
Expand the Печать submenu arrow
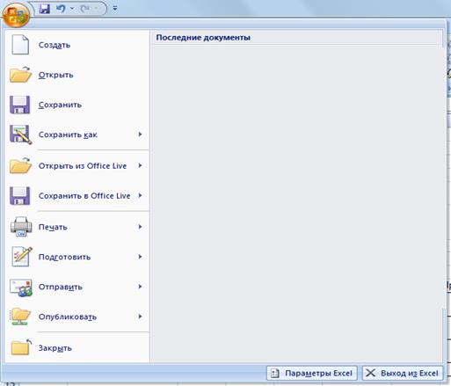point(140,227)
